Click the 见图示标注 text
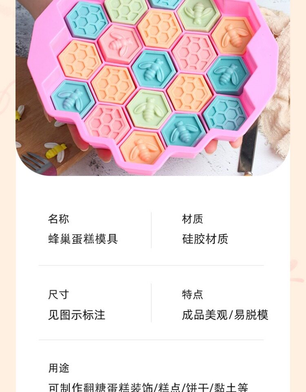Viewport: 306px width, 392px height. click(x=76, y=315)
